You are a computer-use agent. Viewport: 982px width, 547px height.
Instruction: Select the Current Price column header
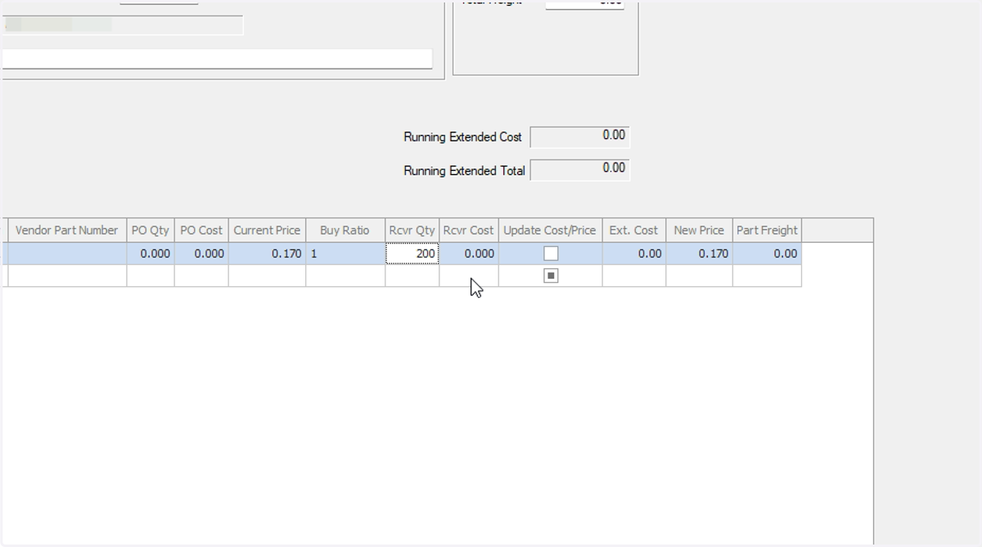[267, 231]
